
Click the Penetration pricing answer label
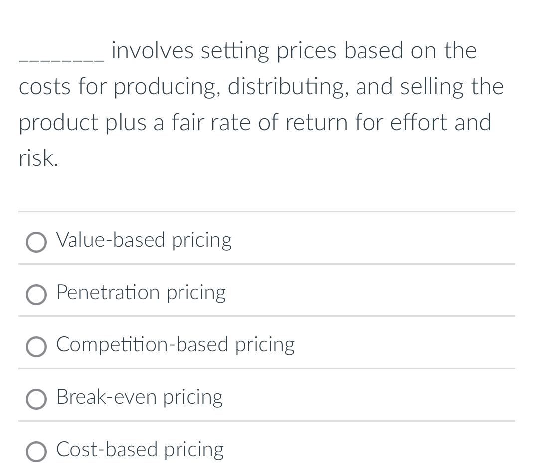point(141,293)
